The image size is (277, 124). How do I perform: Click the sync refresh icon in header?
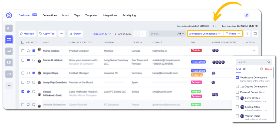[247, 15]
